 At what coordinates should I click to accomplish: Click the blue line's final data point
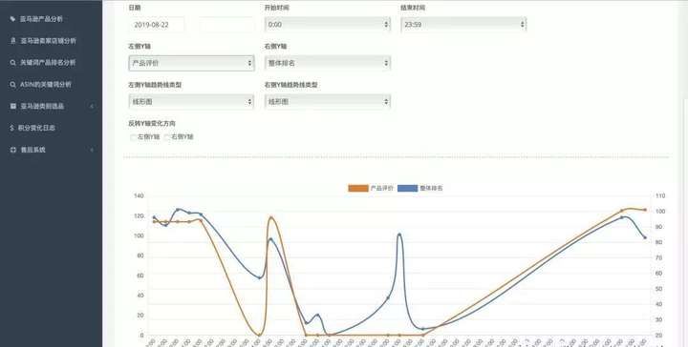[x=645, y=237]
